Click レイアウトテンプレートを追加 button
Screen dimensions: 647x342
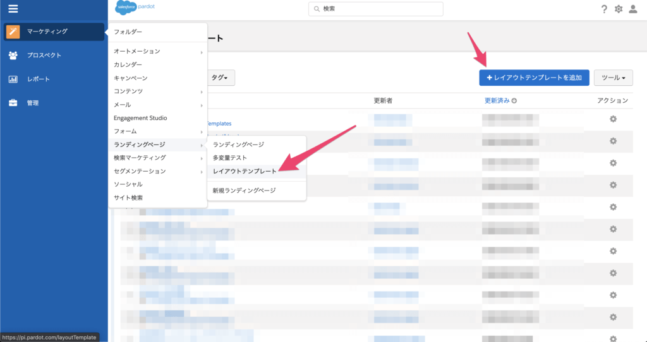coord(534,78)
